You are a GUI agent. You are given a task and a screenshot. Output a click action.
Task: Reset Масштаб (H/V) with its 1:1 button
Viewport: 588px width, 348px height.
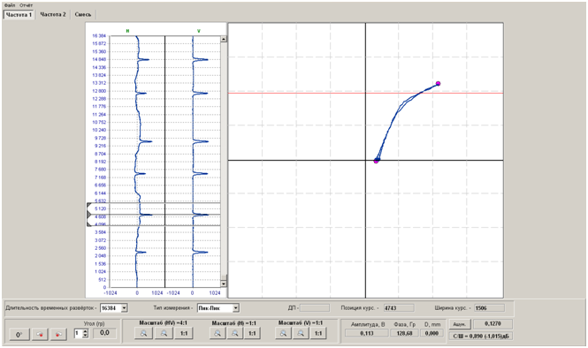(x=184, y=333)
